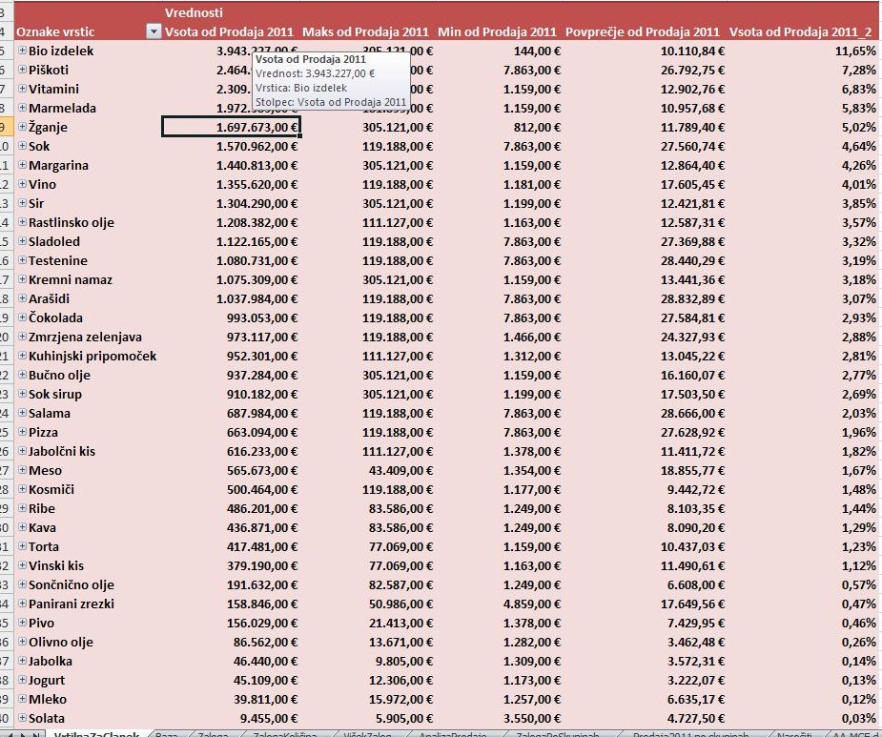The image size is (882, 737).
Task: Expand the Kremni namaz row
Action: tap(22, 279)
